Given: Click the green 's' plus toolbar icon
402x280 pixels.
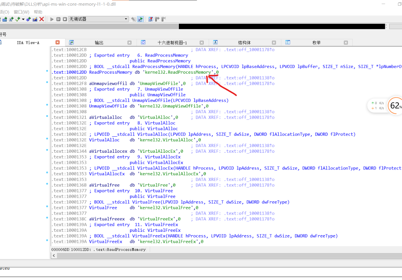Looking at the screenshot, I should 17,19.
